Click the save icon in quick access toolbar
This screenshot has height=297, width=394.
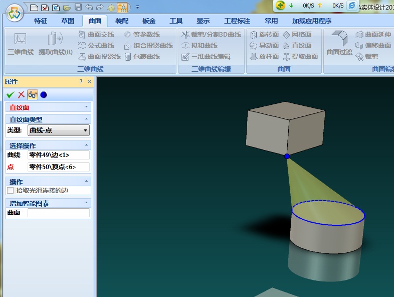78,8
